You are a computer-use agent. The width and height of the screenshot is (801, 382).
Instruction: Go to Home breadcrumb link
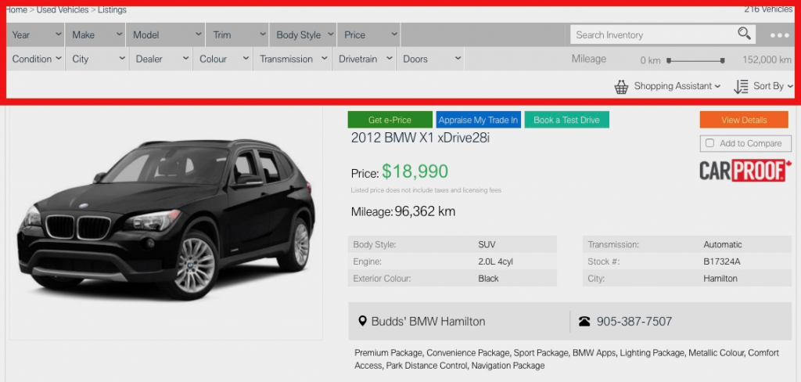click(x=16, y=9)
